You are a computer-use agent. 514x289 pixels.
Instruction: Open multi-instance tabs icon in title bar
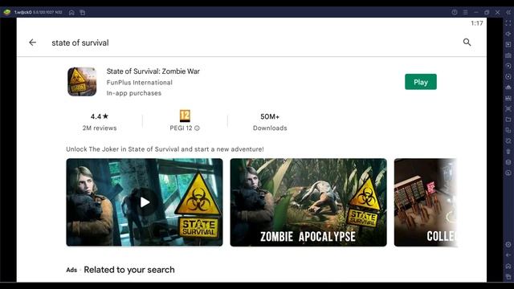coord(82,13)
